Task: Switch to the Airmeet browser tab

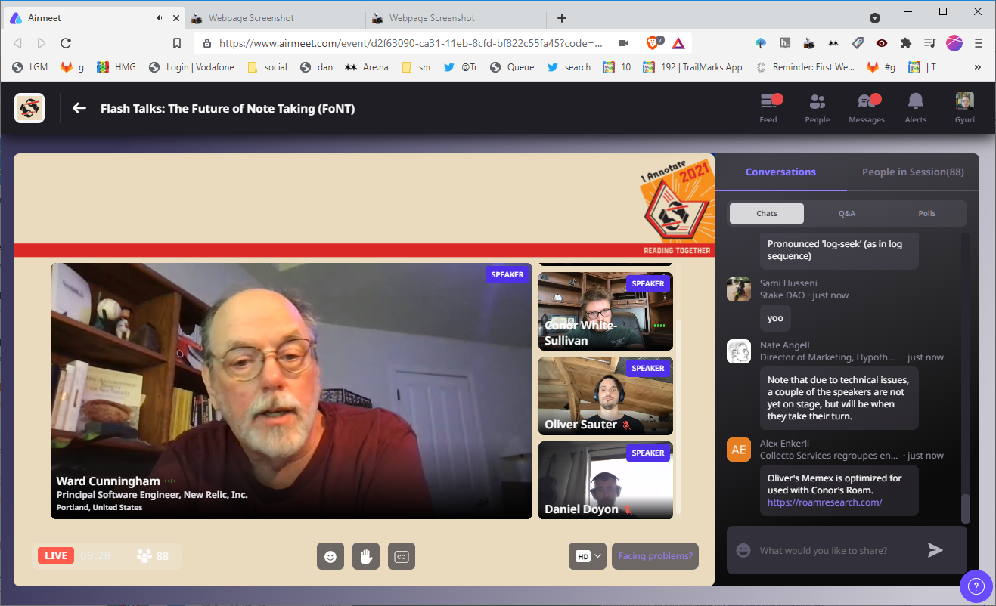Action: (95, 18)
